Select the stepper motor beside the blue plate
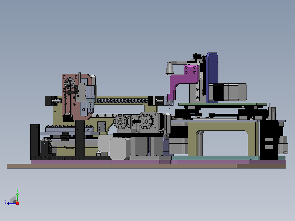This screenshot has width=295, height=221. (228, 92)
